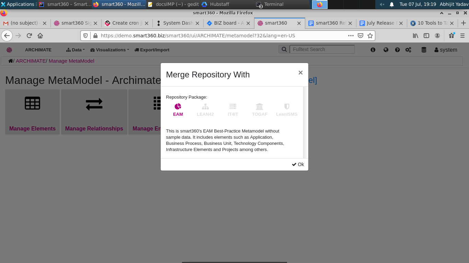Bookmark this page with star icon

coord(370,36)
